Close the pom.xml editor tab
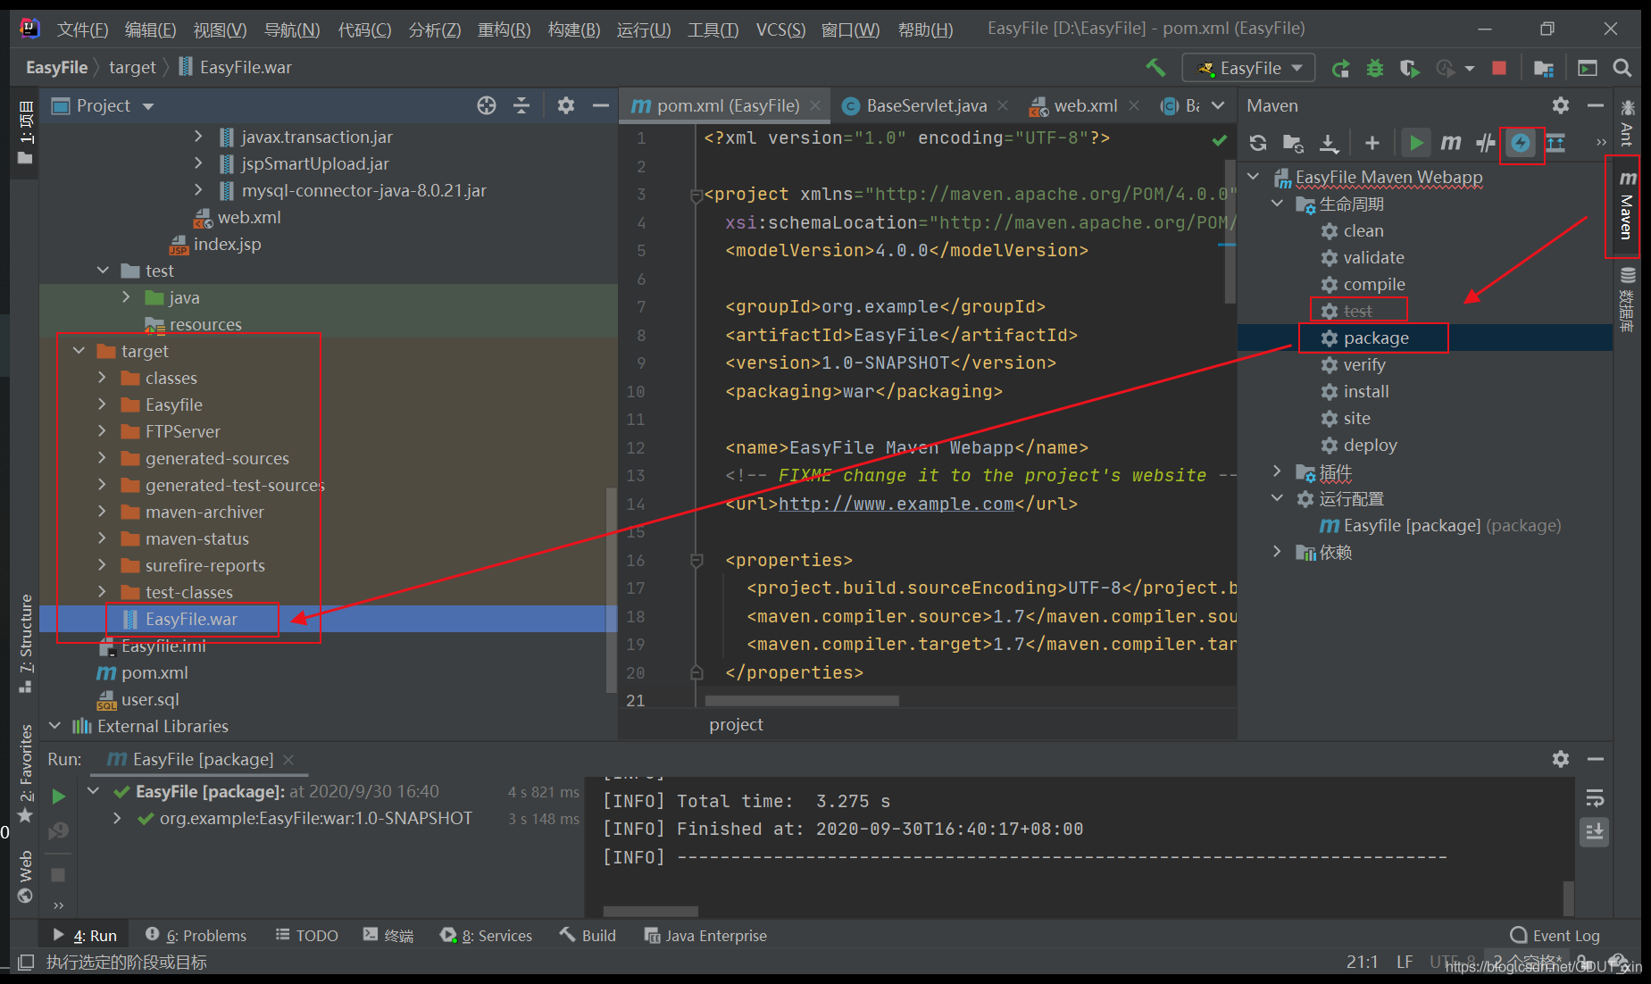This screenshot has height=984, width=1651. 815,105
